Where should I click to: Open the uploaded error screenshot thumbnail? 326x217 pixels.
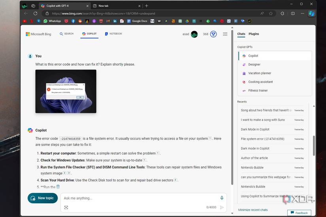click(x=66, y=92)
